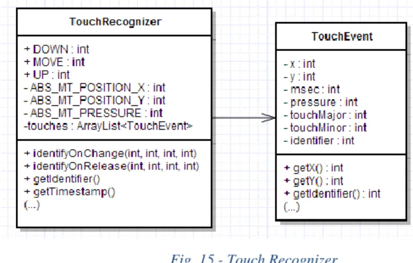Click the getTimestamp() method

coord(70,192)
